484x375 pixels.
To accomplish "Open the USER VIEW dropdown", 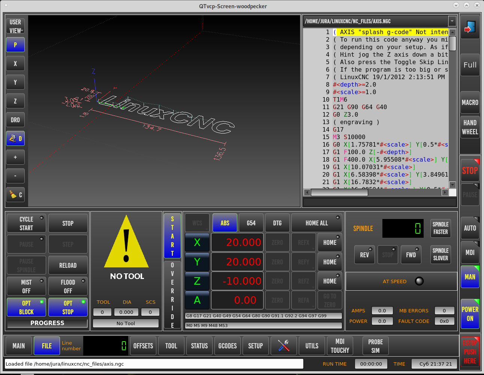I will [15, 26].
